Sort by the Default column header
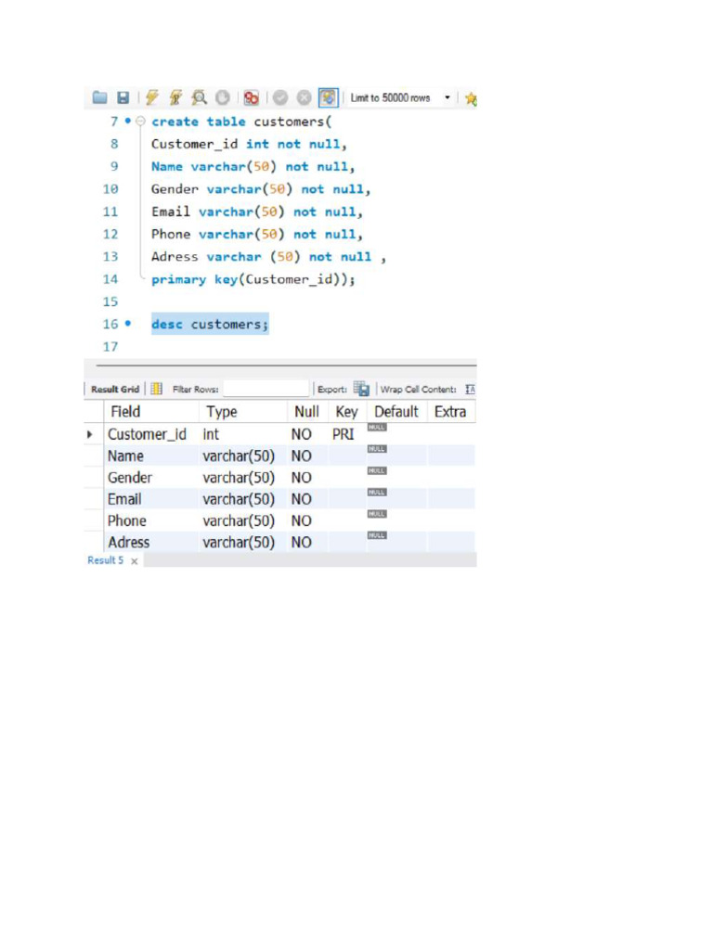This screenshot has width=713, height=950. (396, 412)
